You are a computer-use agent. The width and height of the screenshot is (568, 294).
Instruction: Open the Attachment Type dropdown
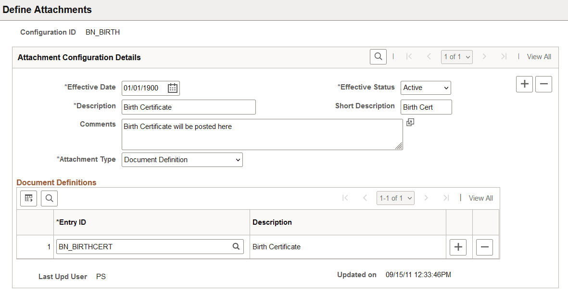point(182,159)
